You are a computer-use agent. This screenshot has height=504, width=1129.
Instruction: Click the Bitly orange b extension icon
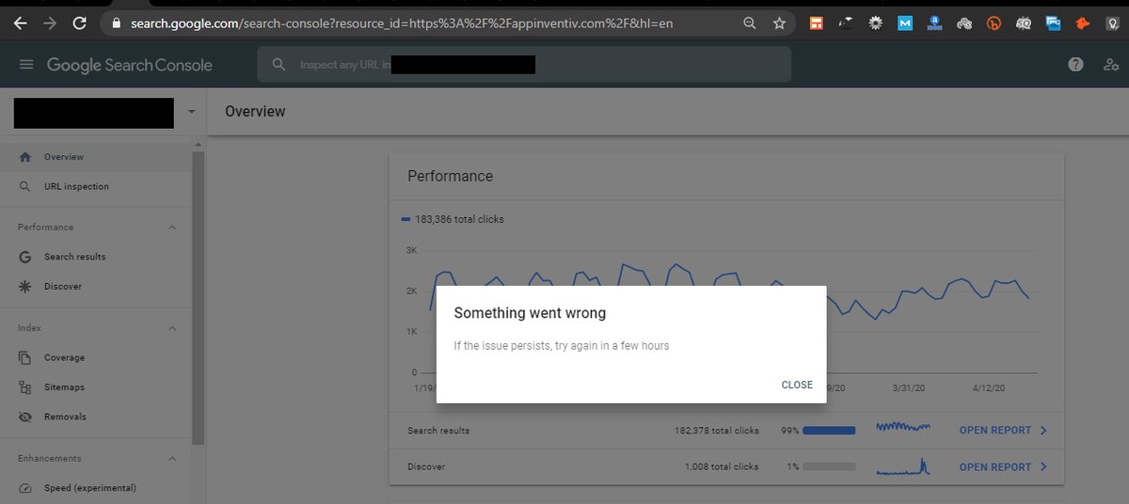tap(994, 23)
